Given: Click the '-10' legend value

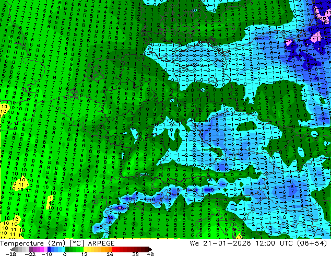Looking at the screenshot, I should click(46, 254).
